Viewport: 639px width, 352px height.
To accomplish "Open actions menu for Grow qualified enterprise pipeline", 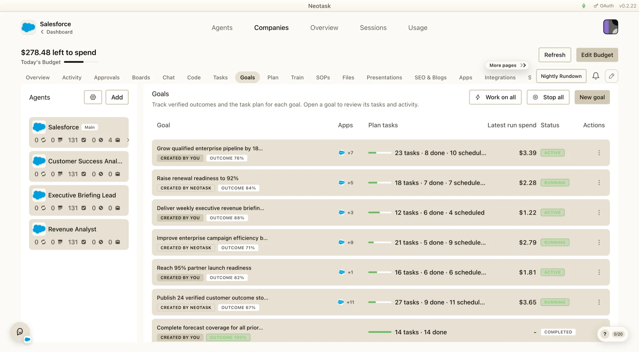I will (599, 153).
